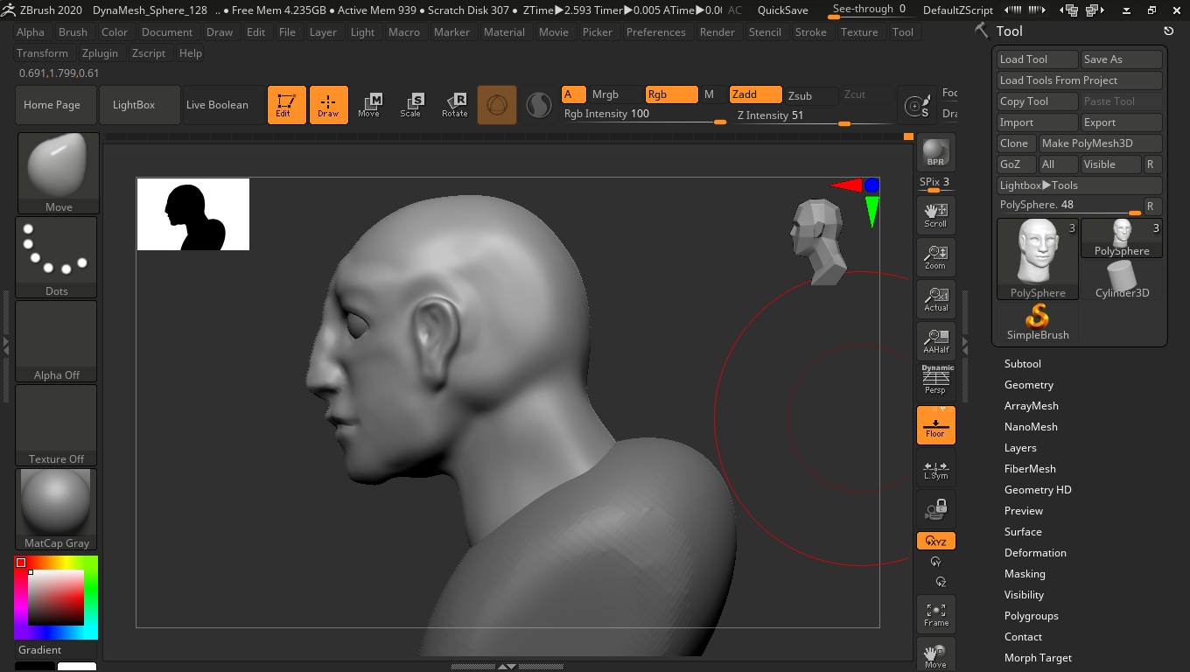Select the Move transform tool
This screenshot has width=1190, height=672.
pos(368,105)
